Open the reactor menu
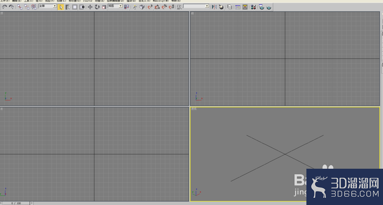Screen dimensions: 383x205 pyautogui.click(x=88, y=1)
